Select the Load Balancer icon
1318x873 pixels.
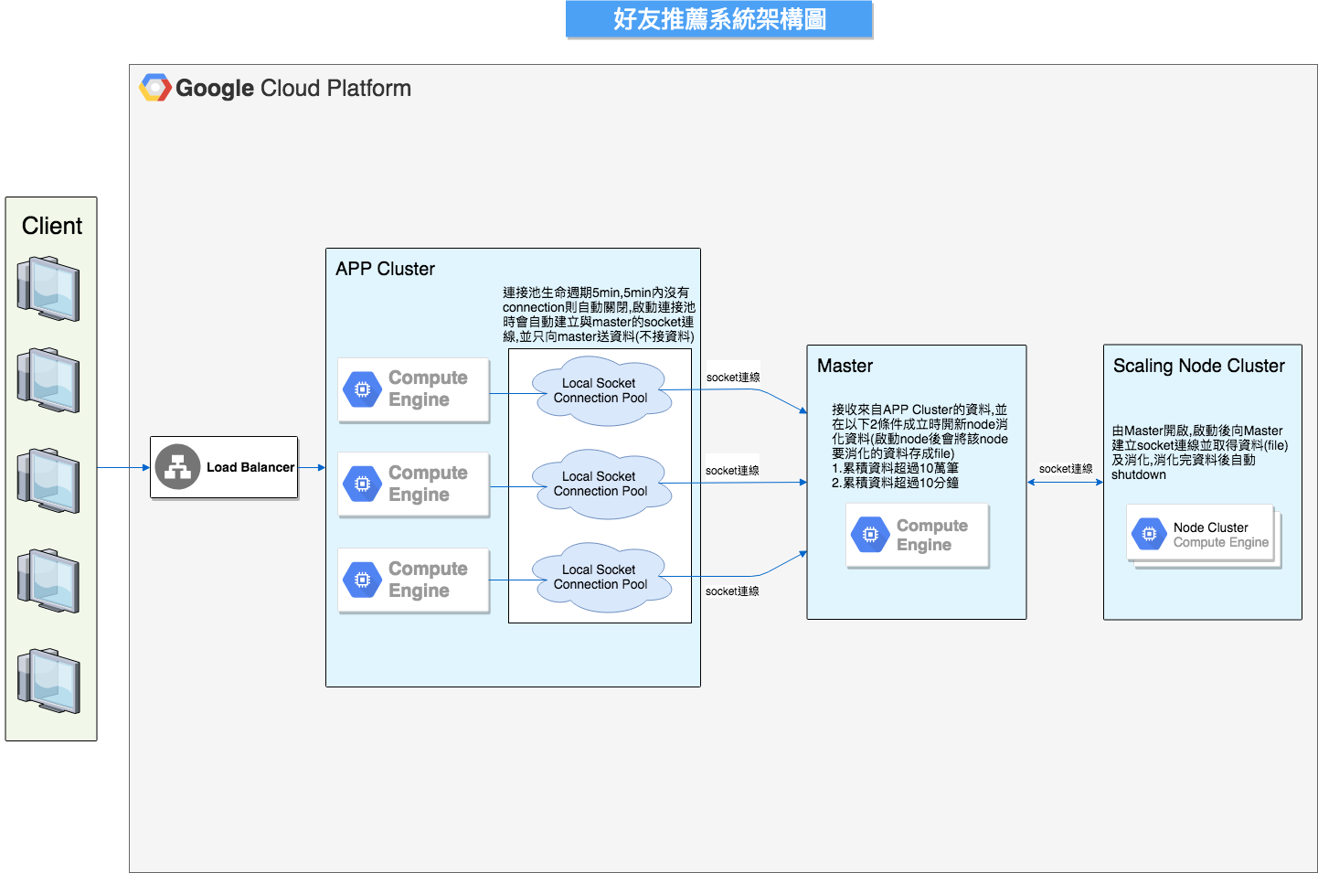click(177, 467)
